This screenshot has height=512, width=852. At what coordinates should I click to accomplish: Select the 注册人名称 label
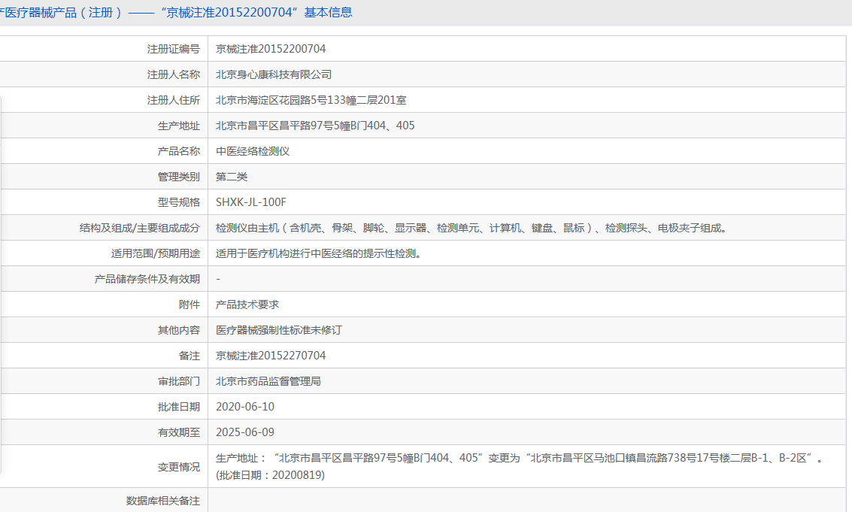[174, 74]
